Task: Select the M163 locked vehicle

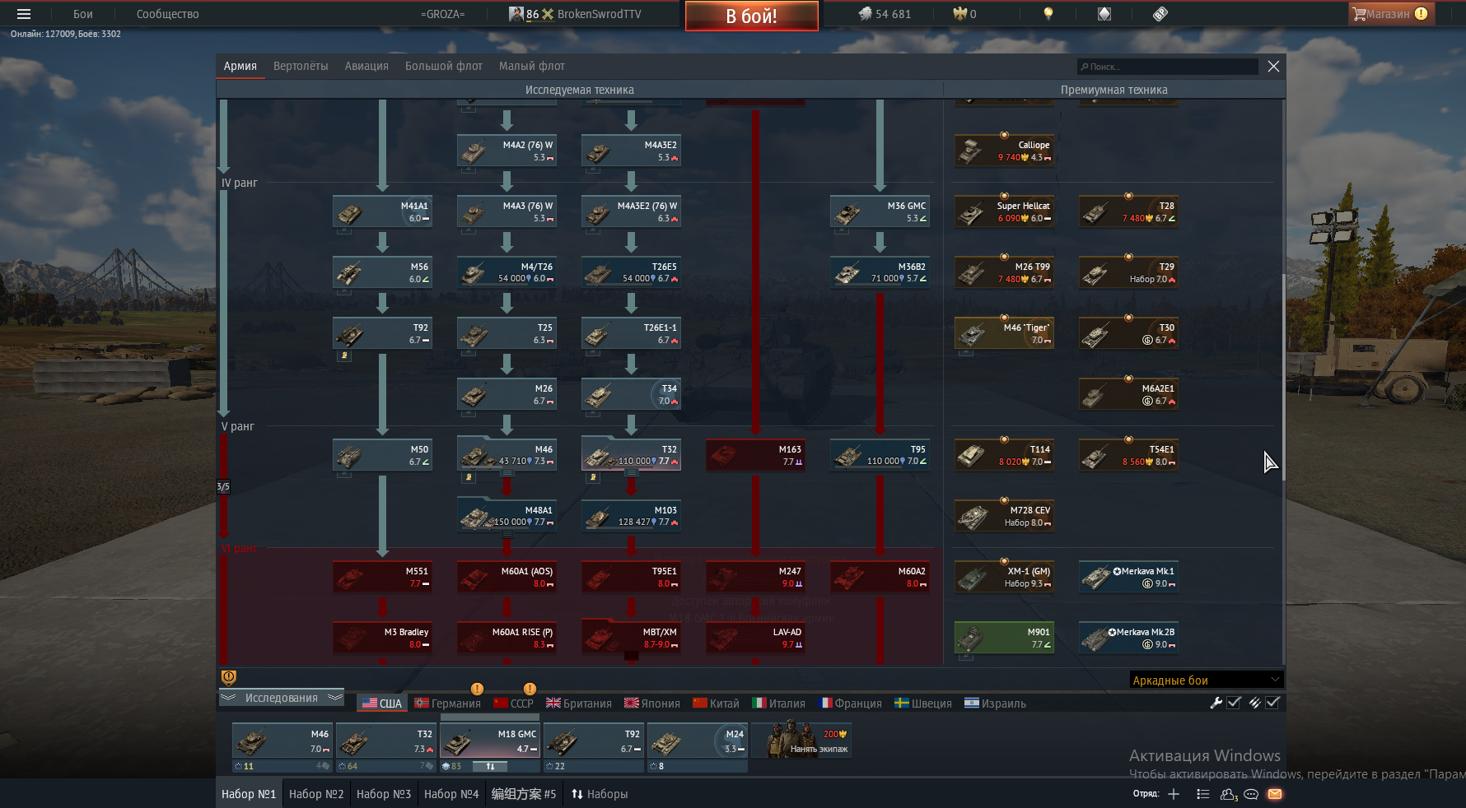Action: click(755, 455)
